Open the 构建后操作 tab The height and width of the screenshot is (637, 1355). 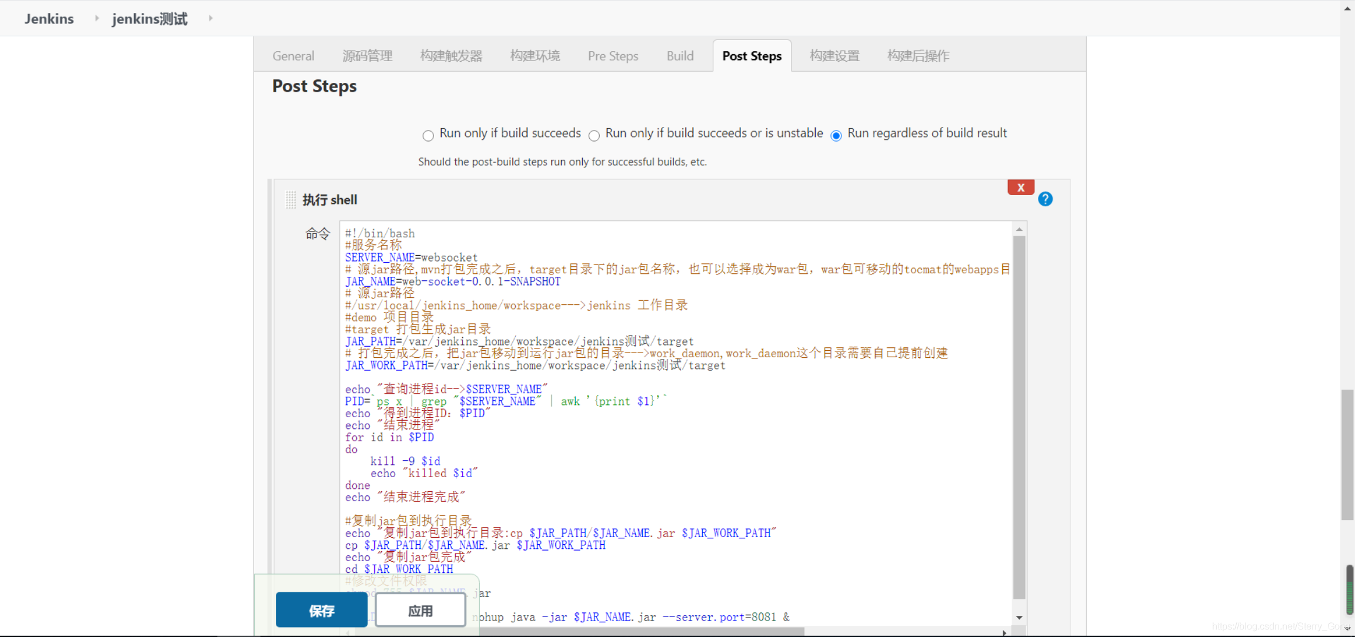tap(919, 55)
